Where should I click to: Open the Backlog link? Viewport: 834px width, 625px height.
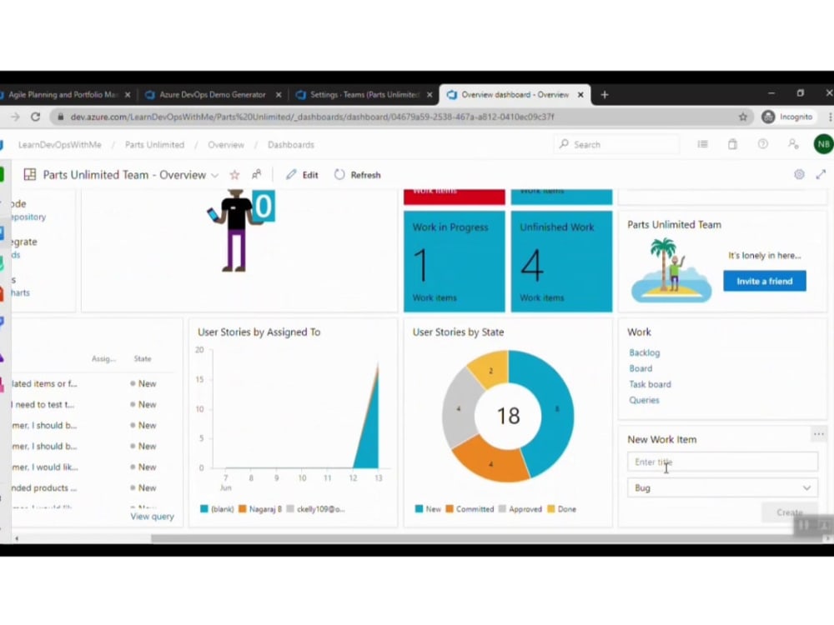click(644, 352)
